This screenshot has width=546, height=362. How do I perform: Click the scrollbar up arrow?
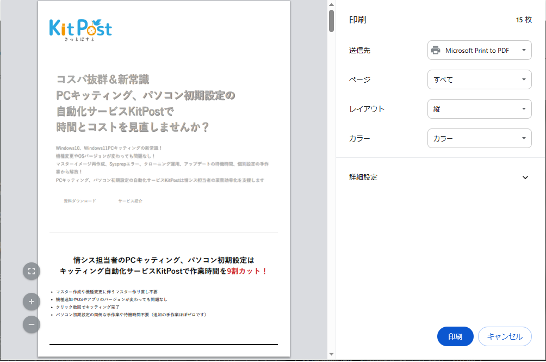coord(331,4)
